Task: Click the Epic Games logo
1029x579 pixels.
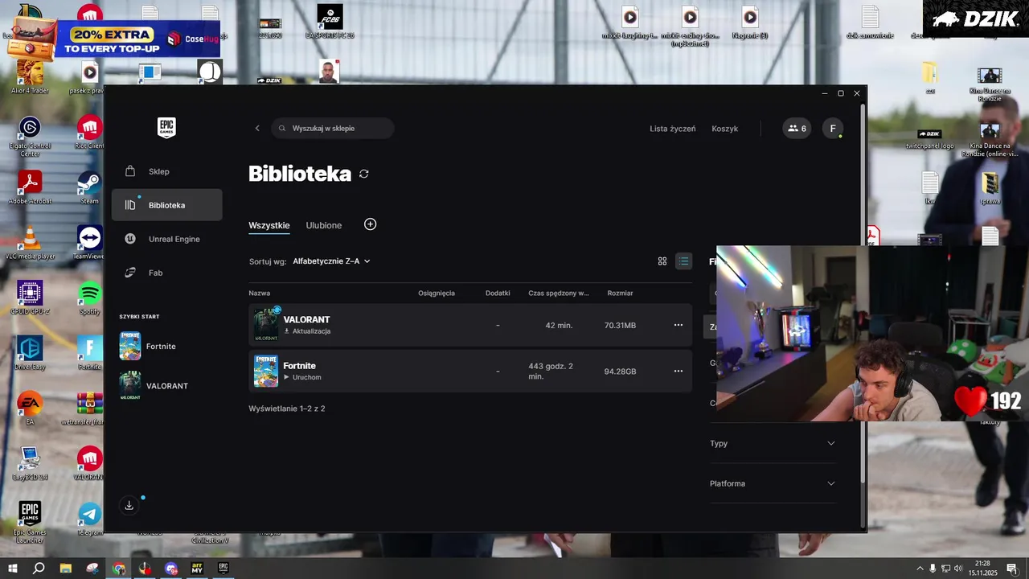Action: click(x=166, y=128)
